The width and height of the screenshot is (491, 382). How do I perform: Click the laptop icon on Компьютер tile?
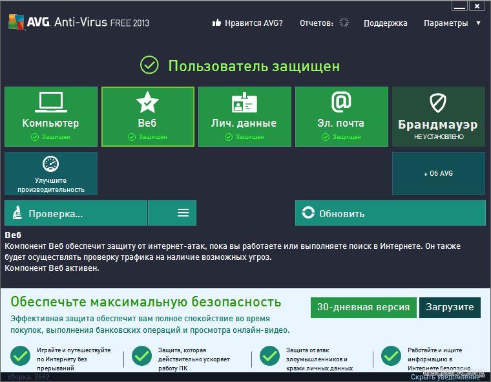pos(50,101)
